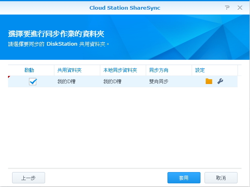Open the 雙向同步 sync direction cell

pos(159,82)
